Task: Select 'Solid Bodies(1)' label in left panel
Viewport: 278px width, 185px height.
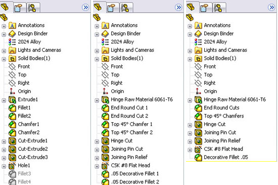Action: pyautogui.click(x=34, y=58)
